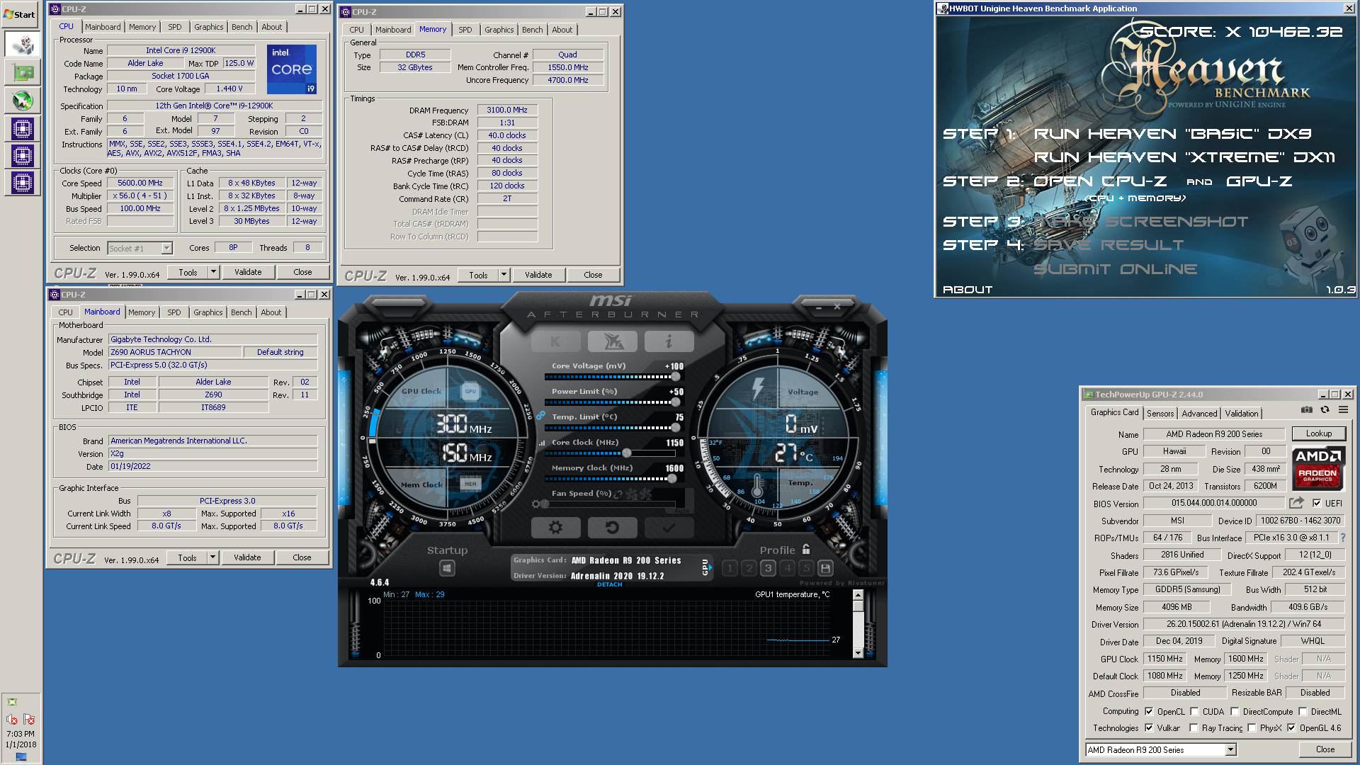Toggle Vulkan checkbox in GPU-Z
Viewport: 1360px width, 765px height.
[x=1149, y=727]
